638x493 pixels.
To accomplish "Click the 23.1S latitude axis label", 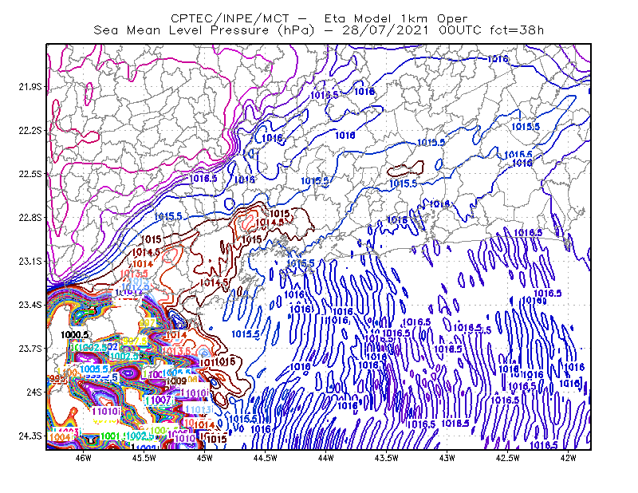I will coord(30,261).
